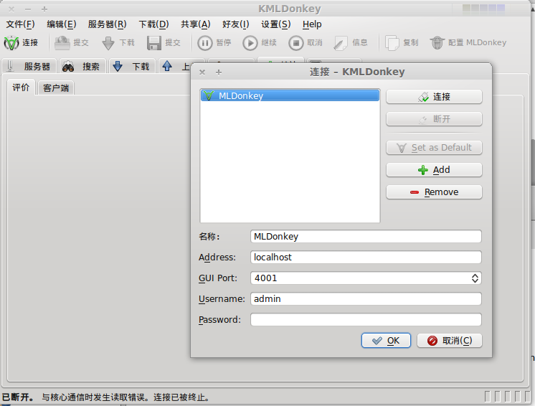Open the 服务器(R) menu
Image resolution: width=535 pixels, height=406 pixels.
pos(107,24)
